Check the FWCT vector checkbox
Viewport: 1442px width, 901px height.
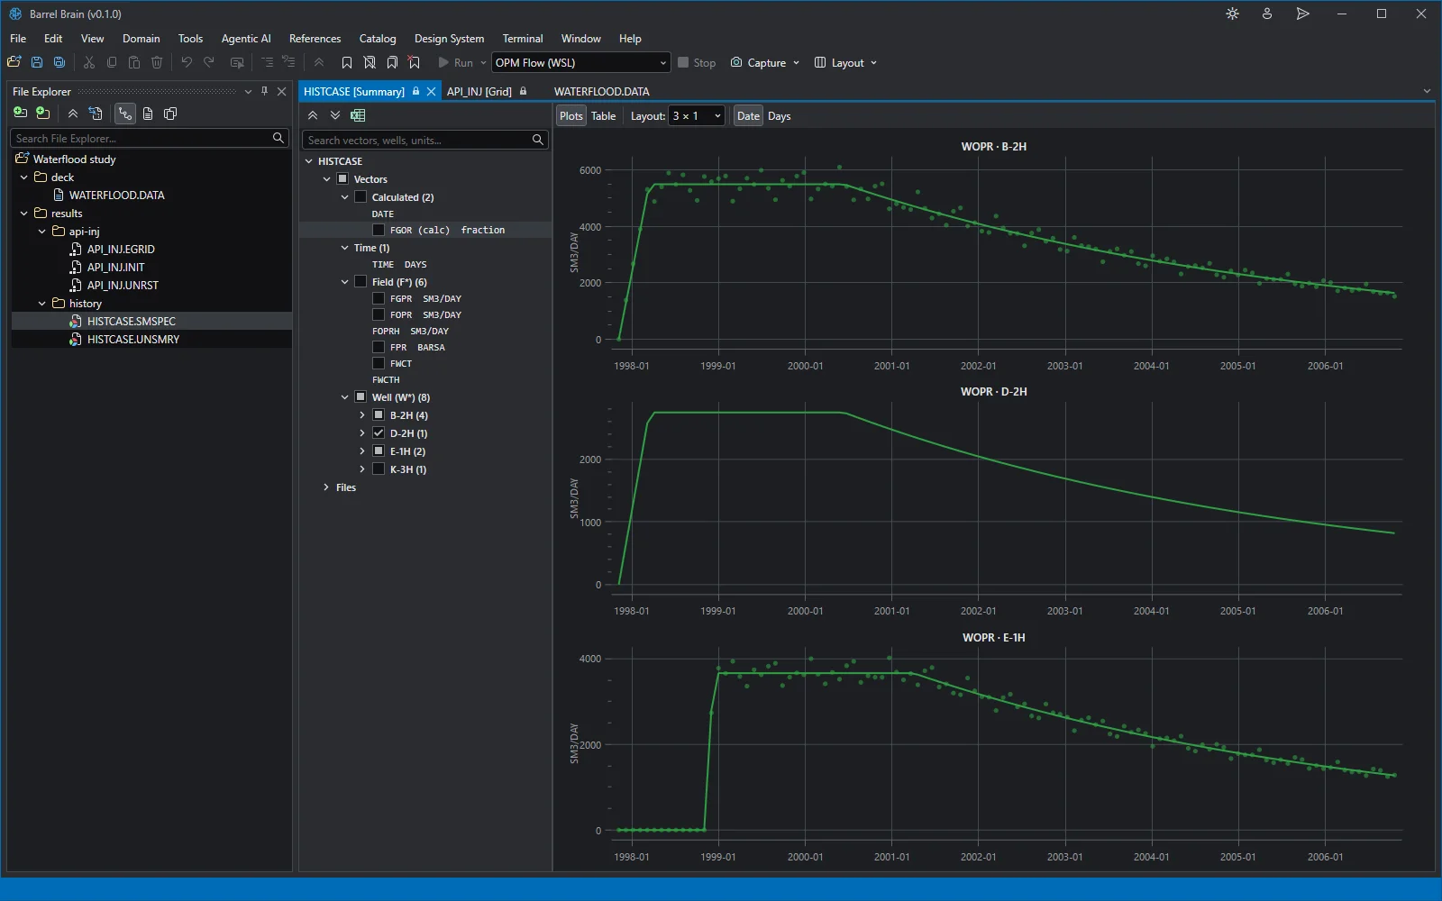click(x=379, y=363)
